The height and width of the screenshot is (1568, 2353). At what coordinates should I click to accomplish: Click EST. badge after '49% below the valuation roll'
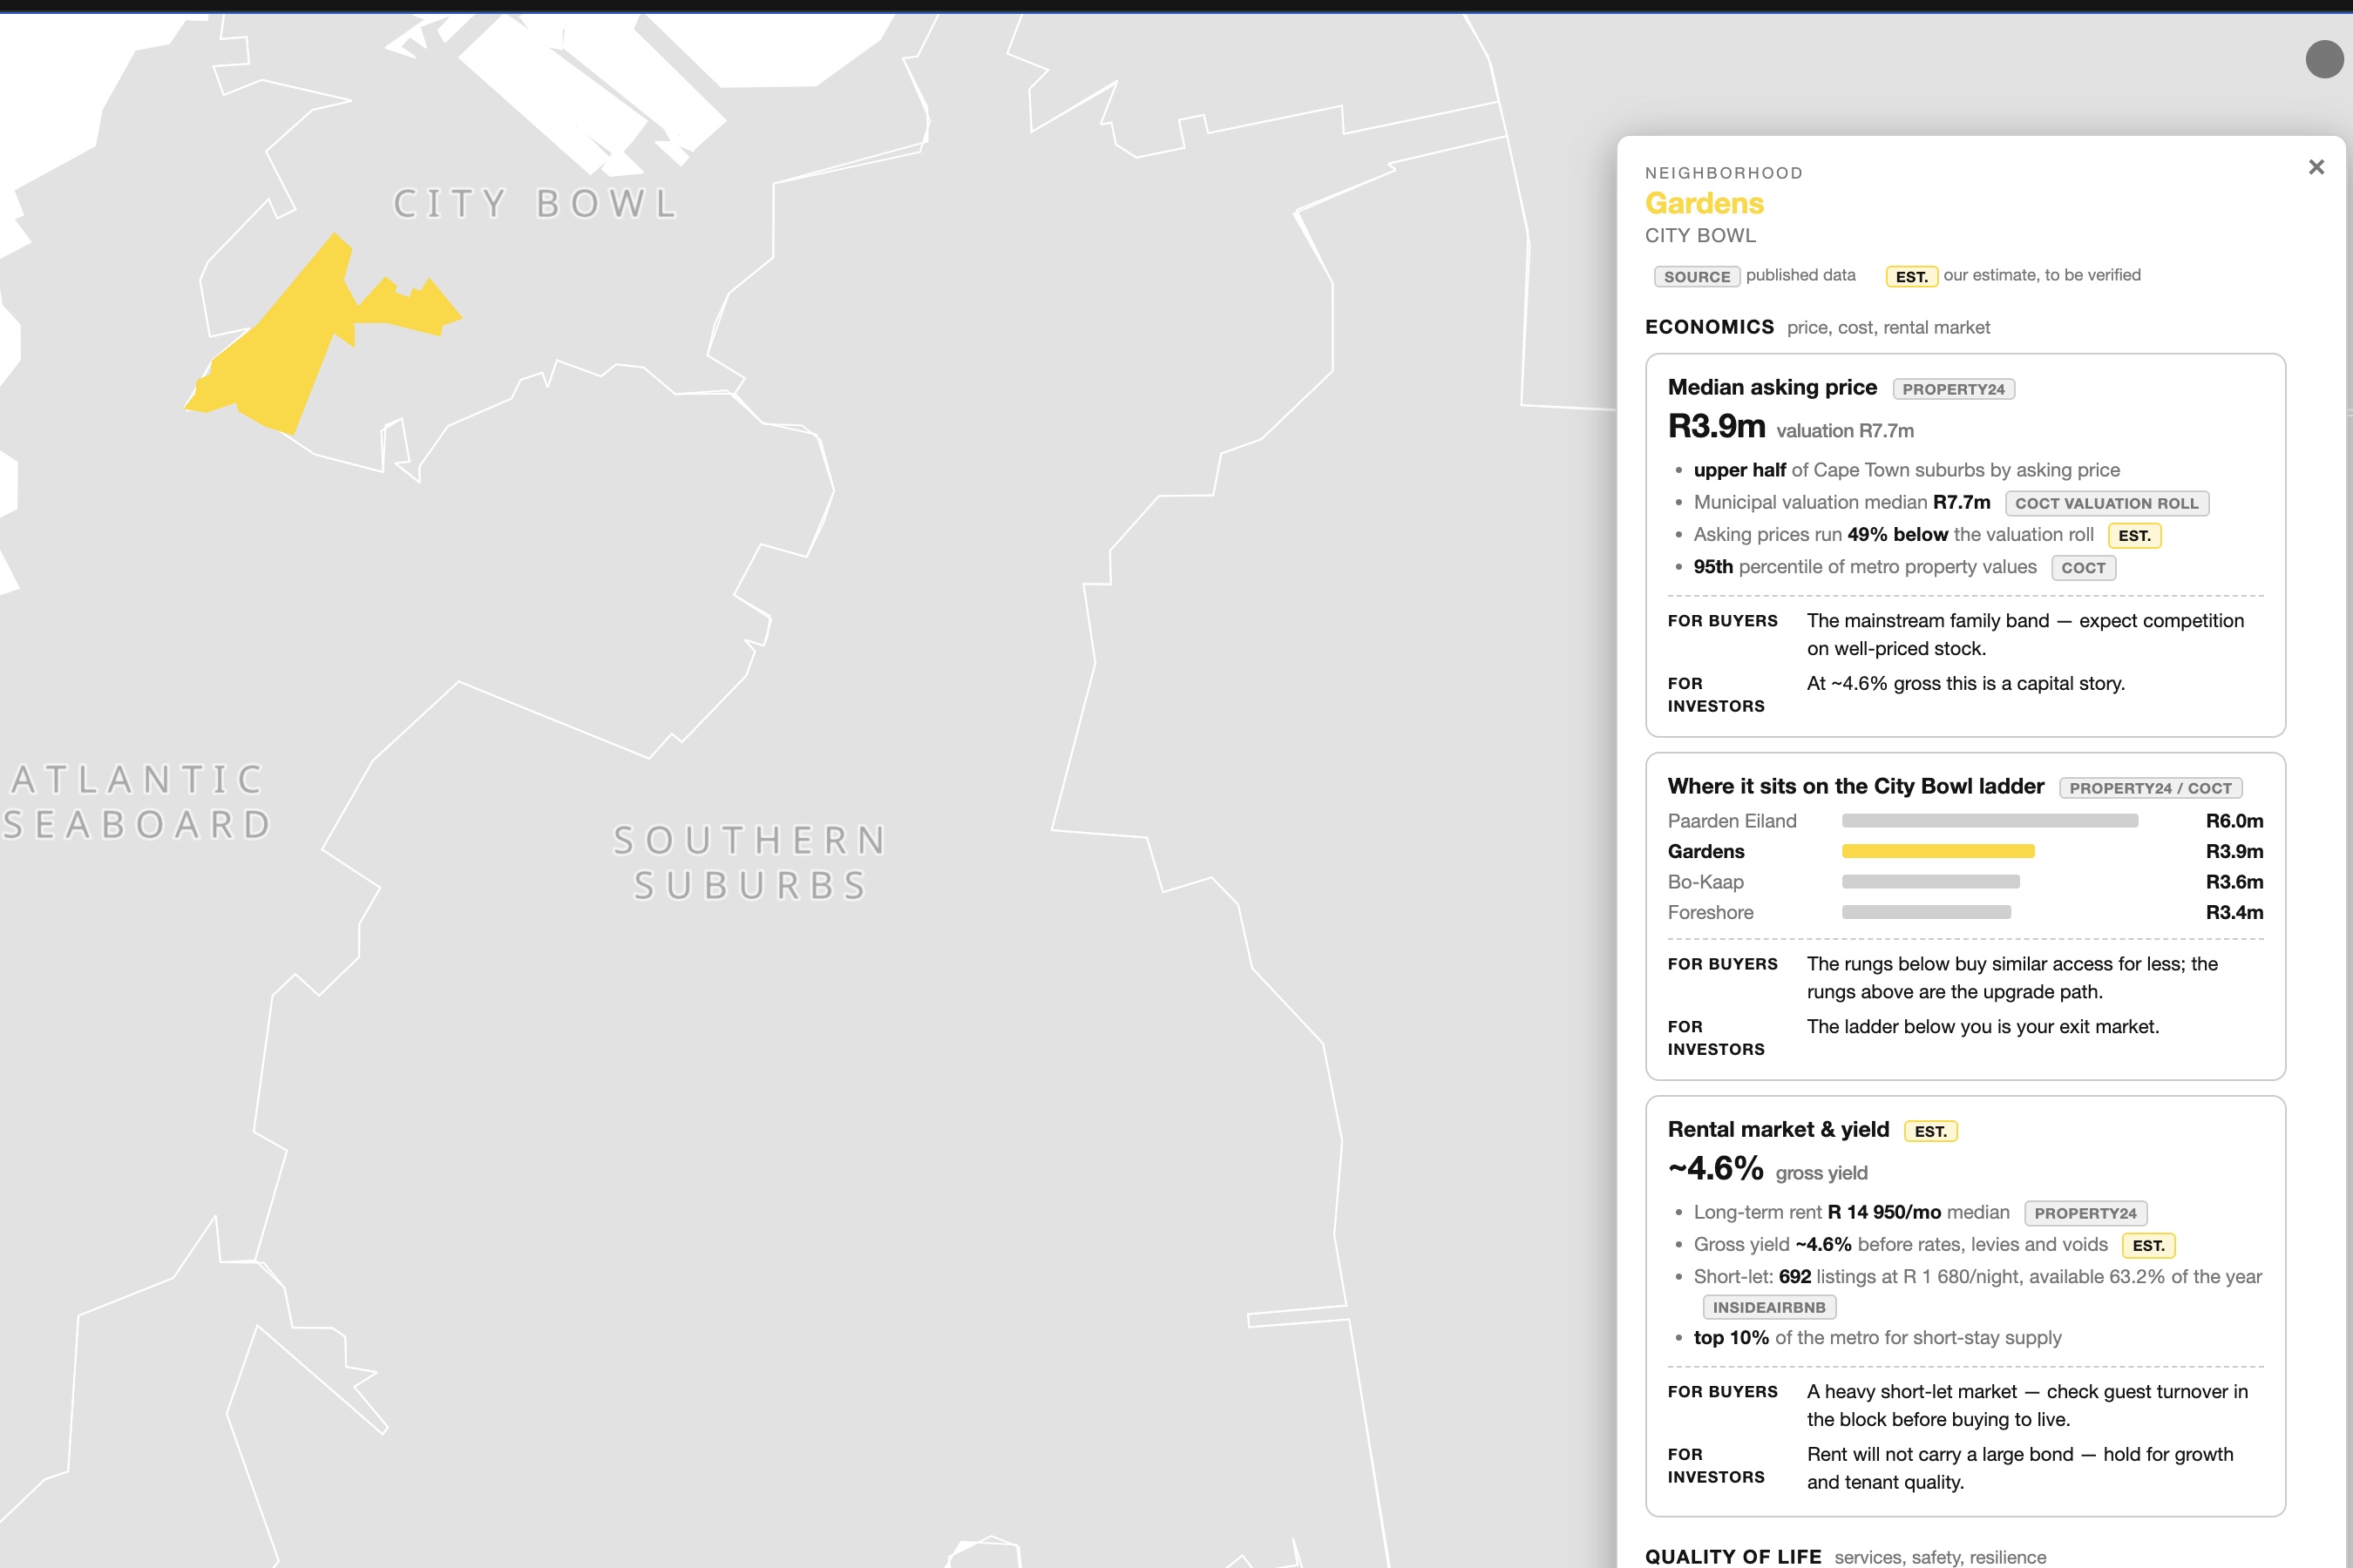2134,536
